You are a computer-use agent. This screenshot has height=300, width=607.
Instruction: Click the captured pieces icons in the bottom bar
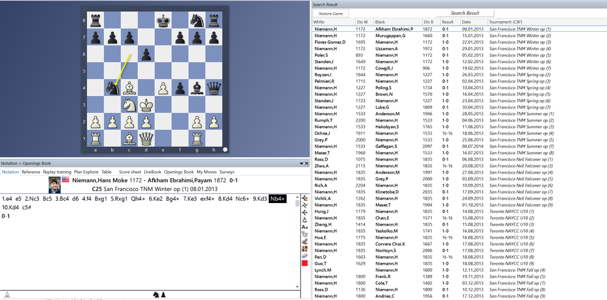point(160,294)
